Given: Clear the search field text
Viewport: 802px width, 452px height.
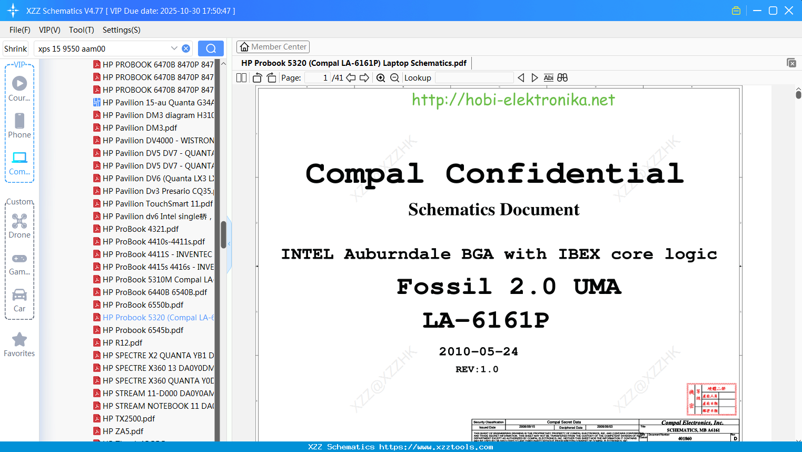Looking at the screenshot, I should 186,48.
